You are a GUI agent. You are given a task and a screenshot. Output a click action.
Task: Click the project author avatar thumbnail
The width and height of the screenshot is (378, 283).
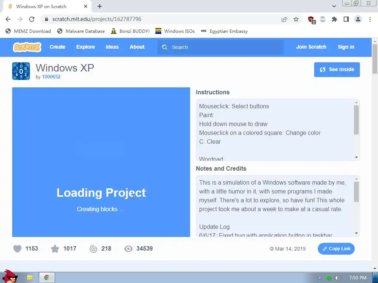[x=21, y=71]
